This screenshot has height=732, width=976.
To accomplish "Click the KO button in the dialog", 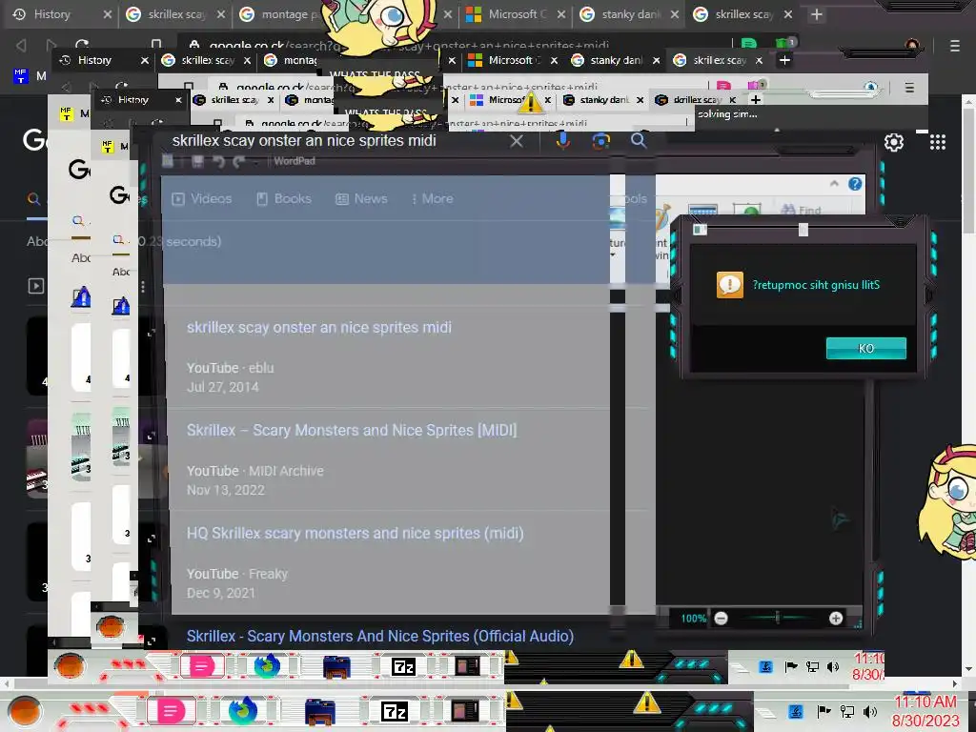I will pos(865,349).
